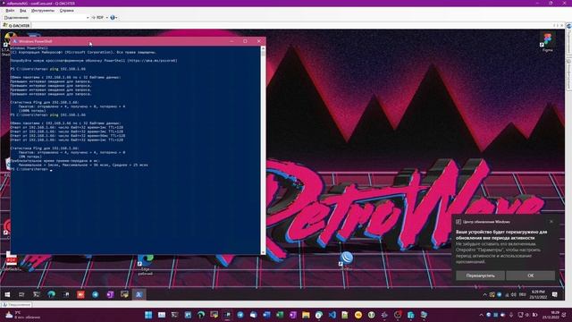The height and width of the screenshot is (322, 572).
Task: Open Notepad++ on the host taskbar
Action: coord(345,315)
